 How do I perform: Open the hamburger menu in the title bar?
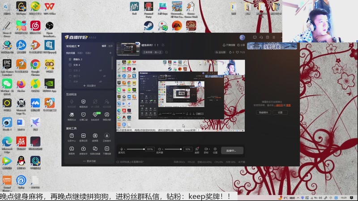[274, 38]
